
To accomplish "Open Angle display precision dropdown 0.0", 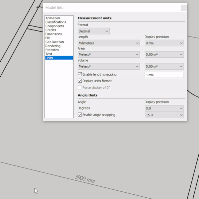I will pyautogui.click(x=164, y=108).
